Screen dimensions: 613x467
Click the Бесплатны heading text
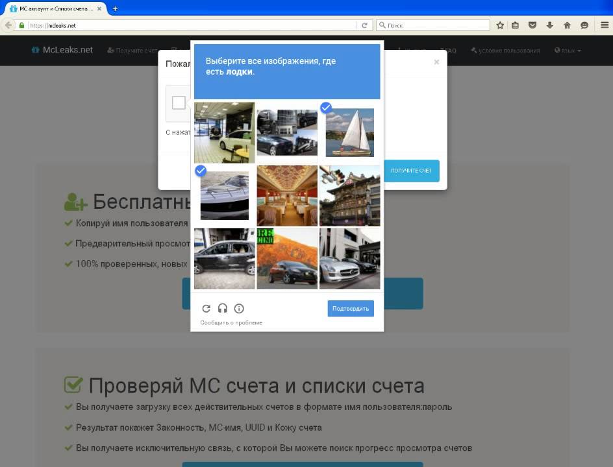click(142, 201)
